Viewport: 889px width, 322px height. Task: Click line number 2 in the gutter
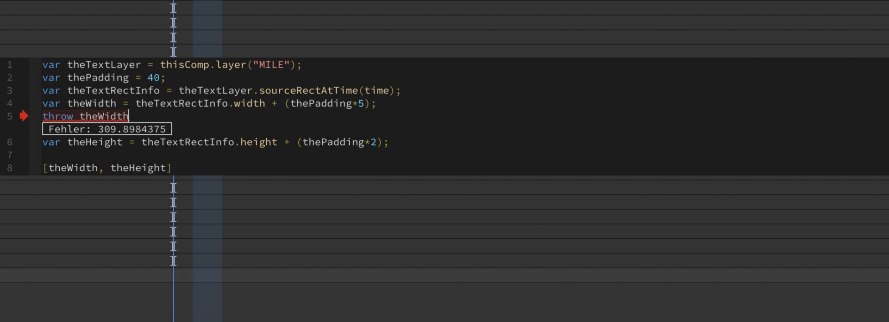tap(10, 78)
